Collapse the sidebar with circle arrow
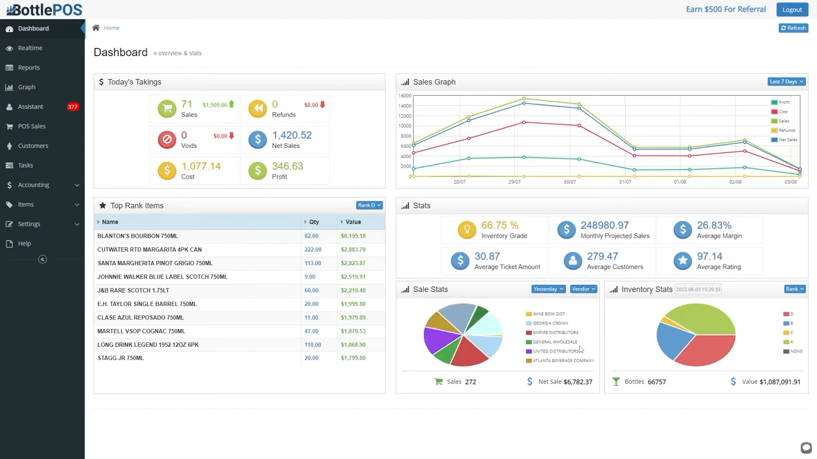The width and height of the screenshot is (817, 459). 43,259
